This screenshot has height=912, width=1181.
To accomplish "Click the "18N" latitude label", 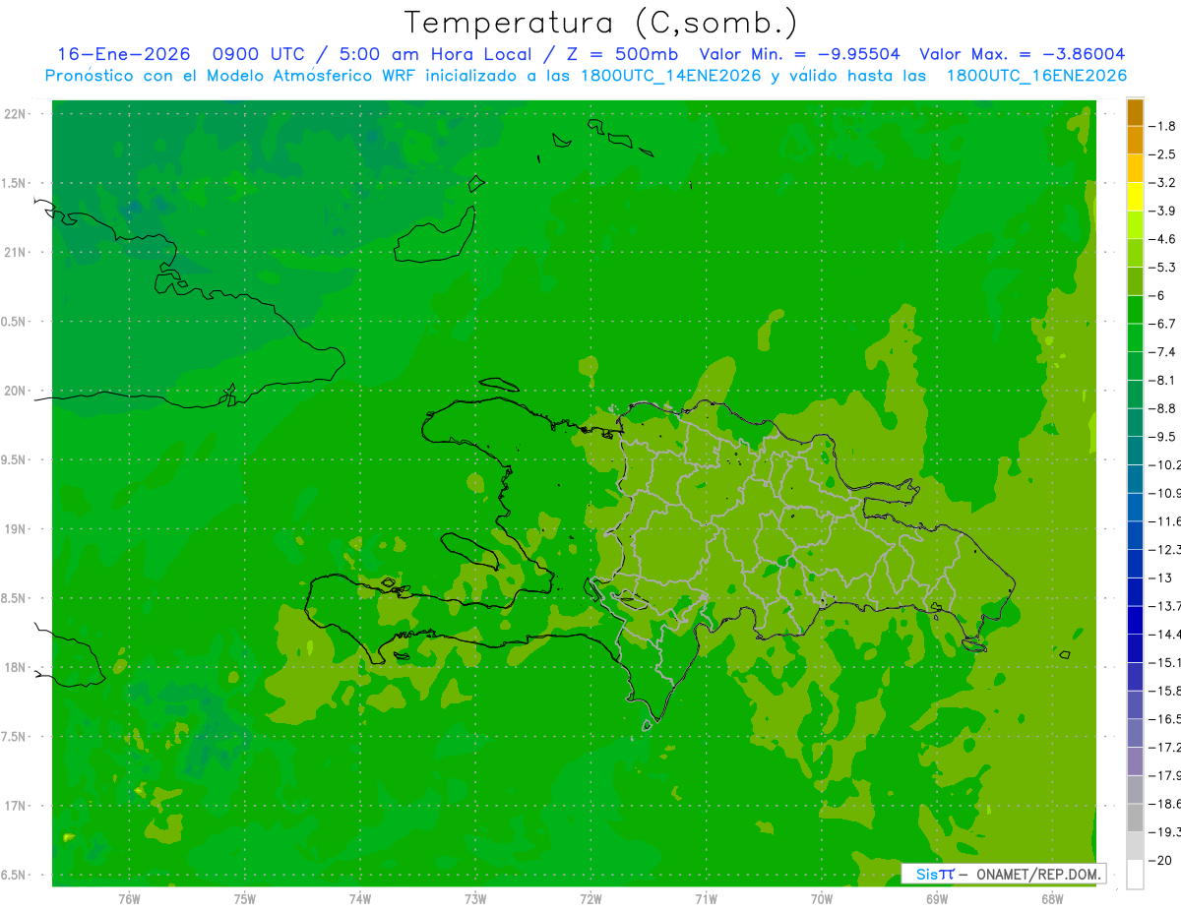I will pyautogui.click(x=16, y=668).
